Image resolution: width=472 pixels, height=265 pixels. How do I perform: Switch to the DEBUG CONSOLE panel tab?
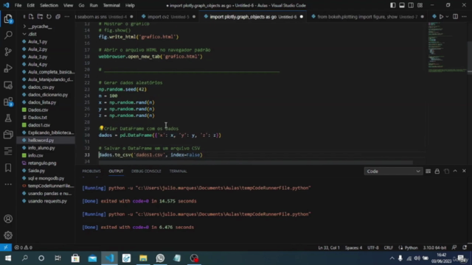[x=146, y=172]
